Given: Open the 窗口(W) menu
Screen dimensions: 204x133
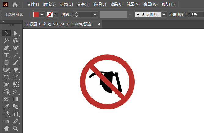Looking at the screenshot, I should [151, 4].
